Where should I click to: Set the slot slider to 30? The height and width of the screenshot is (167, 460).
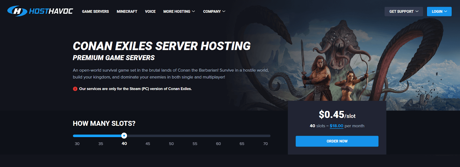pos(77,144)
